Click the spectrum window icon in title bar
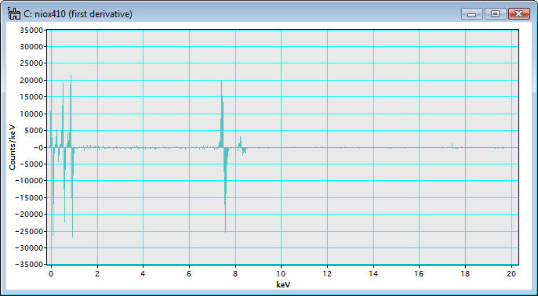 coord(14,14)
